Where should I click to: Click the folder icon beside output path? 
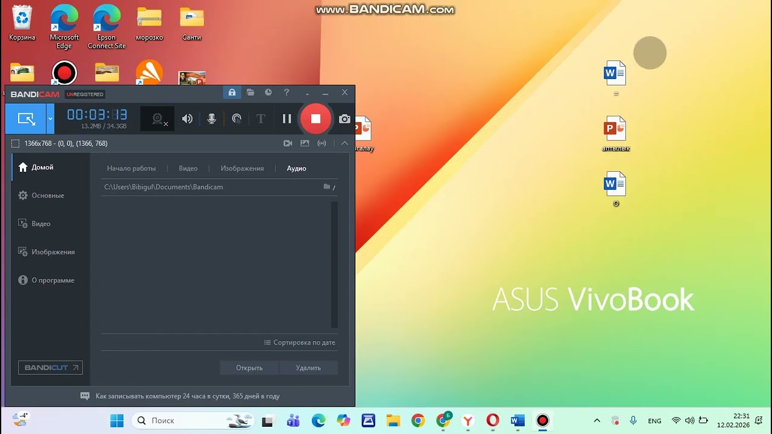pos(327,187)
